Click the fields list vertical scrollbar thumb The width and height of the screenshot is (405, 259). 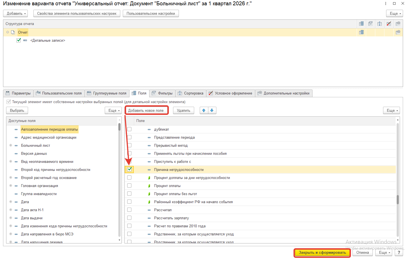pos(398,200)
